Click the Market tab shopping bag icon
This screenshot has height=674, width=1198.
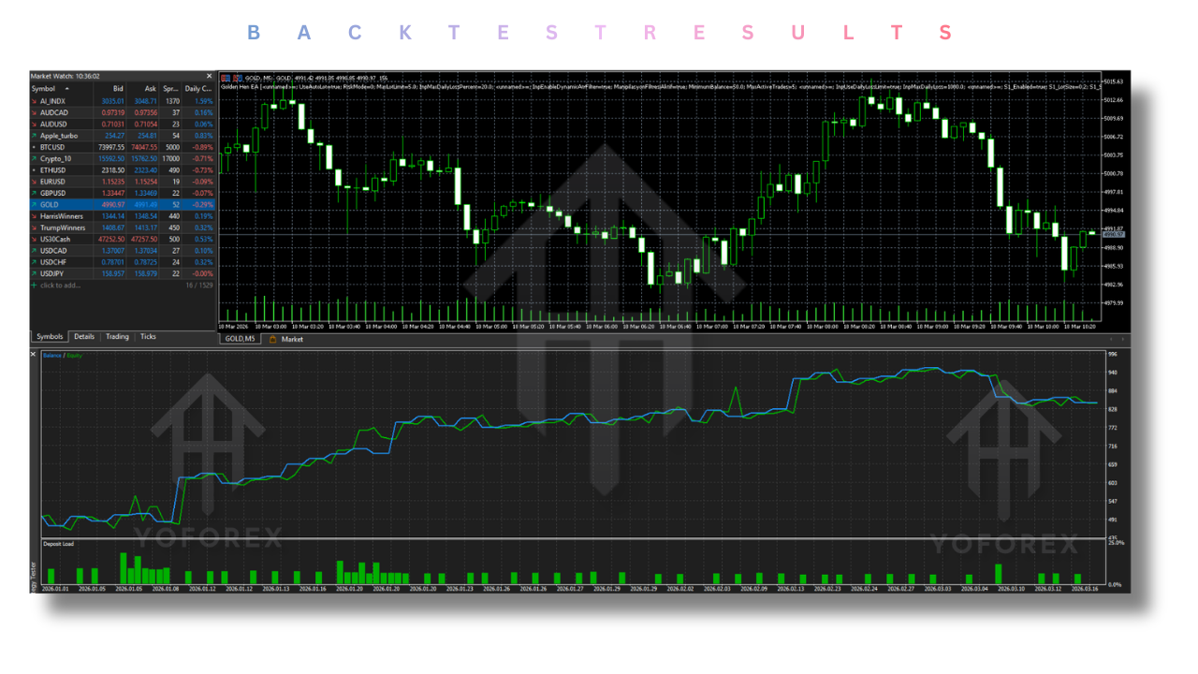click(x=273, y=340)
